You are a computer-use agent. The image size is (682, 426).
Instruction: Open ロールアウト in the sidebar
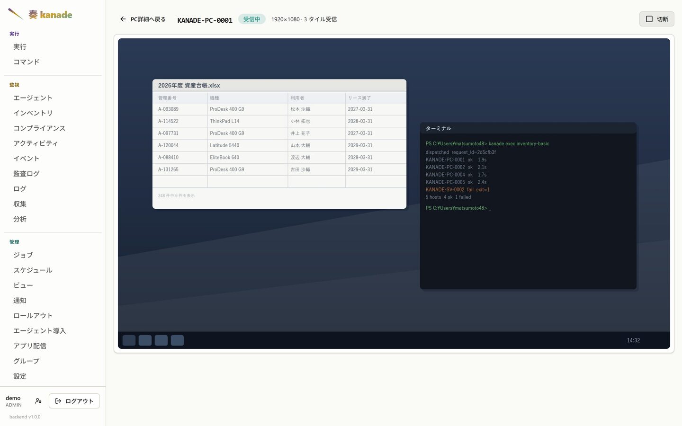pos(53,316)
